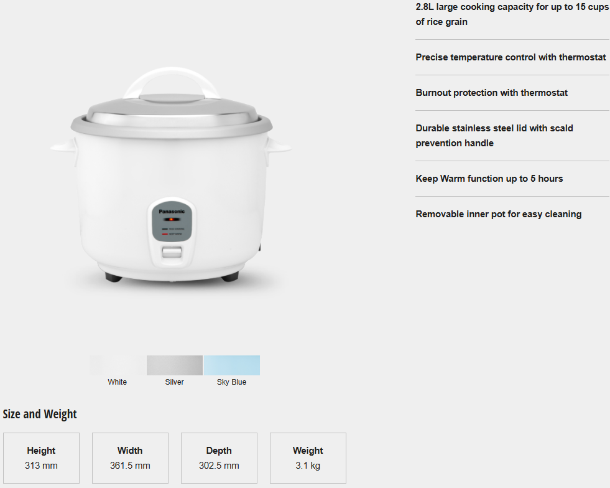The image size is (610, 488).
Task: Click the Silver color label
Action: pyautogui.click(x=174, y=382)
